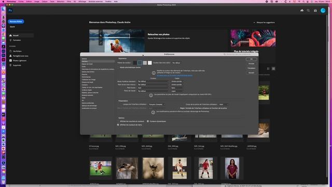Open Langue de l'interface utilisateur dropdown
This screenshot has height=187, width=332.
pyautogui.click(x=157, y=104)
